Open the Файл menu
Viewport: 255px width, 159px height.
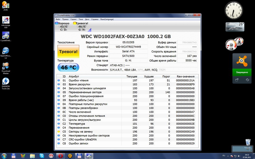point(58,19)
